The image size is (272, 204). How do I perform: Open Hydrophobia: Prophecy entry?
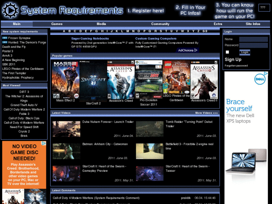pyautogui.click(x=18, y=77)
